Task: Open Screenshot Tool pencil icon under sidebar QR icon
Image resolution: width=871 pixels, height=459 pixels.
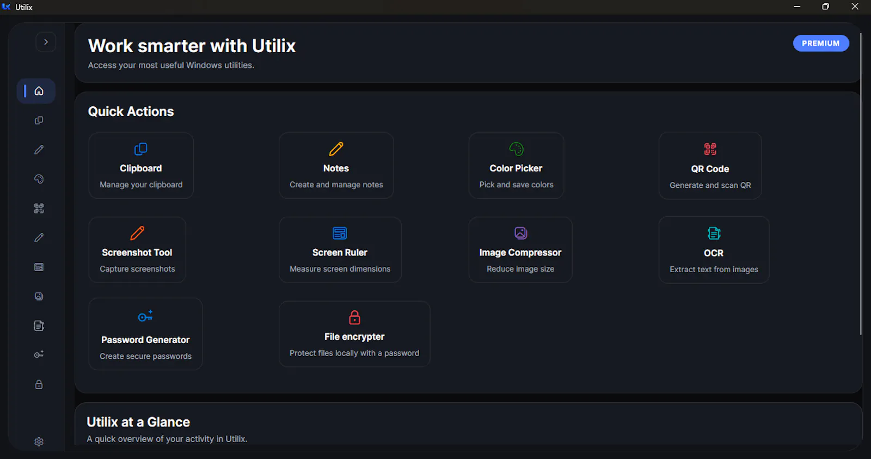Action: pyautogui.click(x=39, y=237)
